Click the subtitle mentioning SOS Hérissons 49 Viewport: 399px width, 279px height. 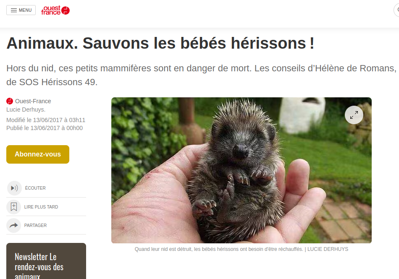point(201,75)
